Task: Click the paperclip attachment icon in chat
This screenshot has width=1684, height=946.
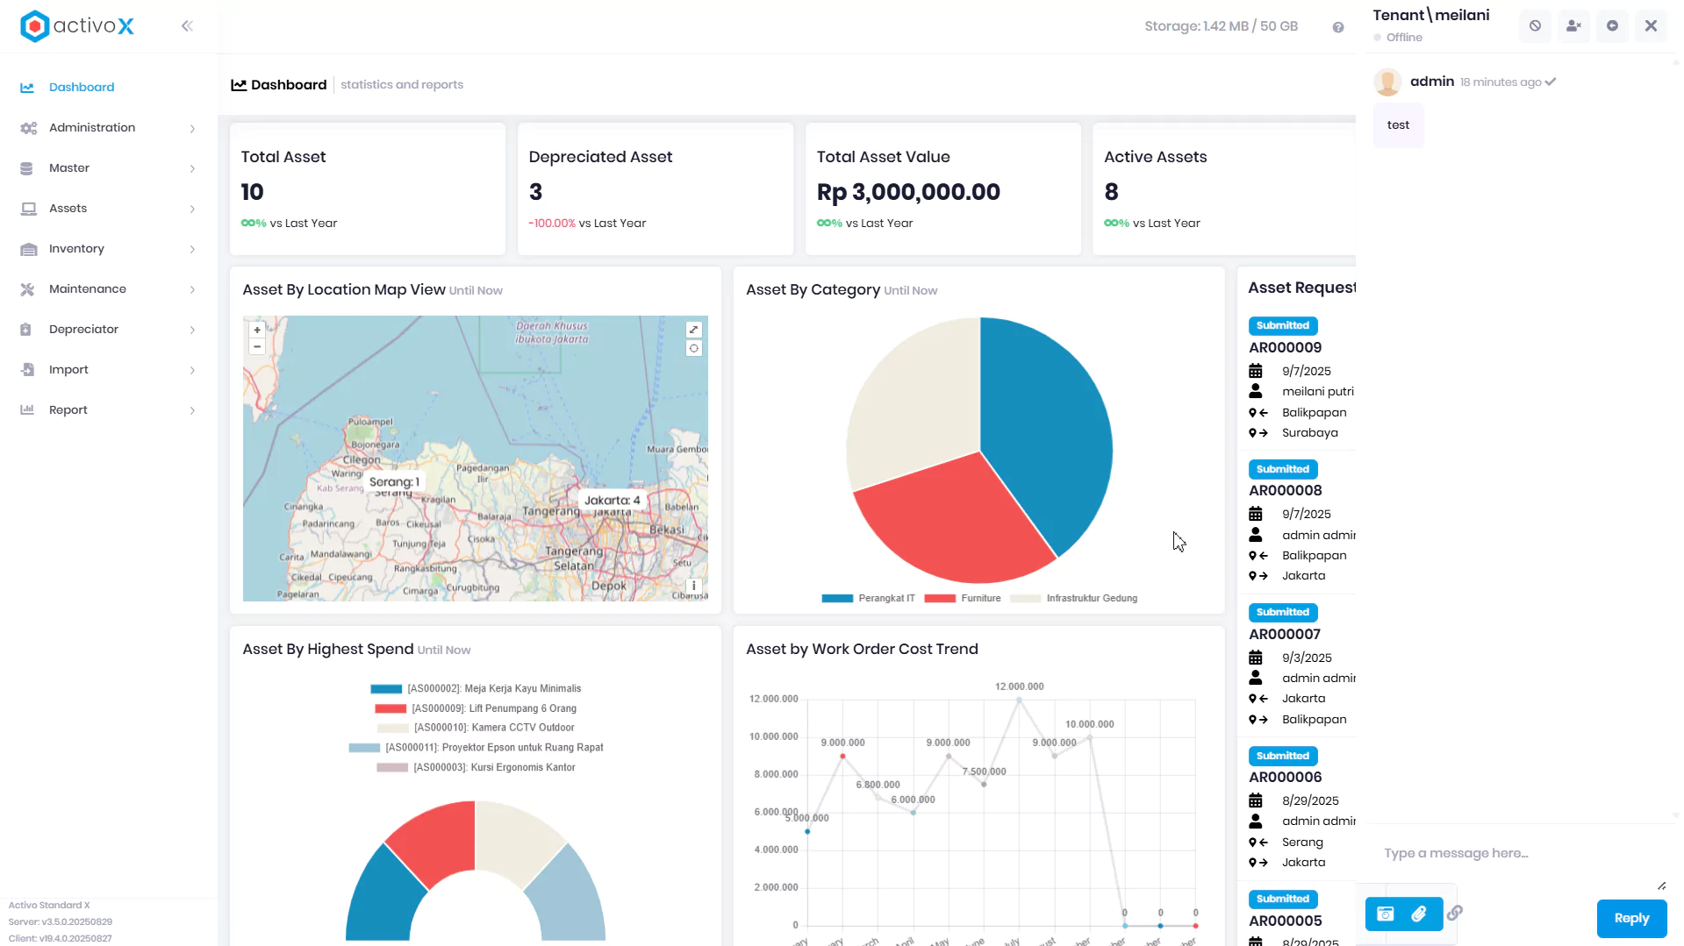Action: point(1419,914)
